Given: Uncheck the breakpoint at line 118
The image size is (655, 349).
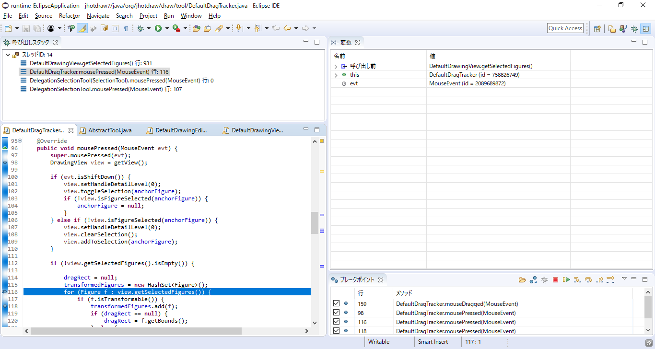Looking at the screenshot, I should click(336, 331).
